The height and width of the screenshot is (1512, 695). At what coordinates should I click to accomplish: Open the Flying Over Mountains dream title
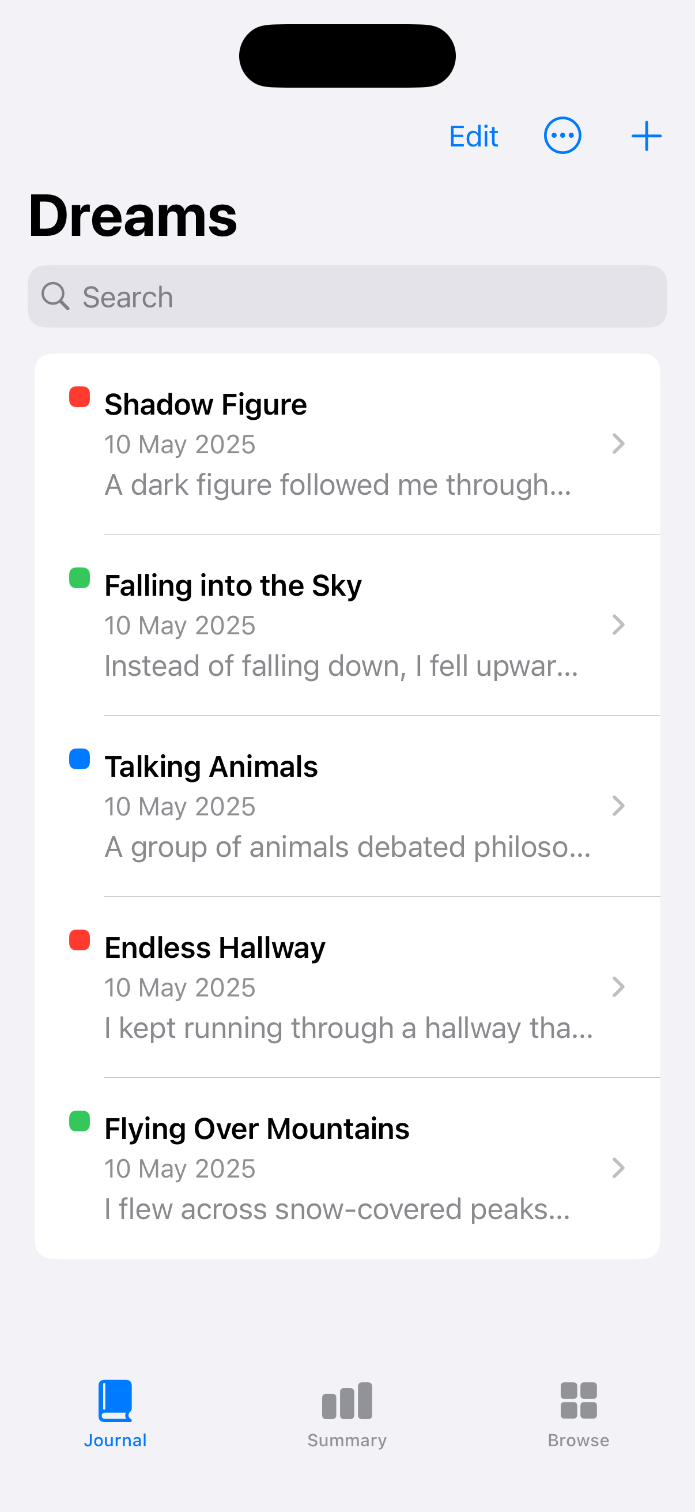click(x=257, y=1129)
